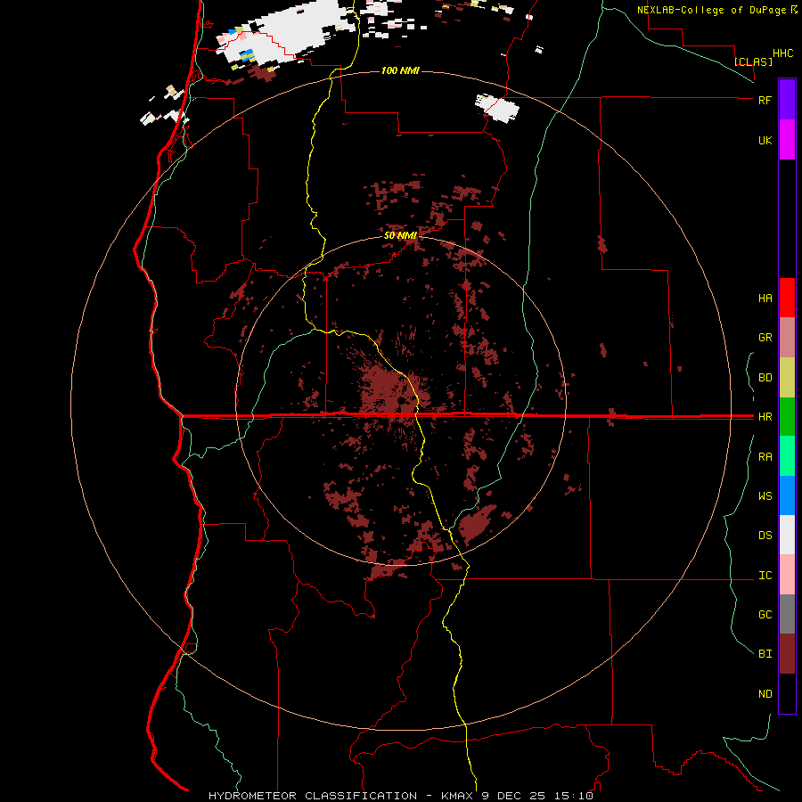Screen dimensions: 802x802
Task: Click the DS white legend swatch
Action: 787,535
